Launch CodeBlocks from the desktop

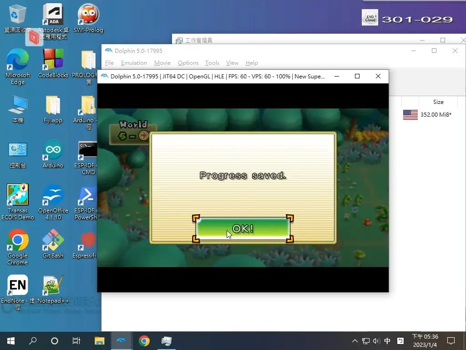(x=53, y=63)
